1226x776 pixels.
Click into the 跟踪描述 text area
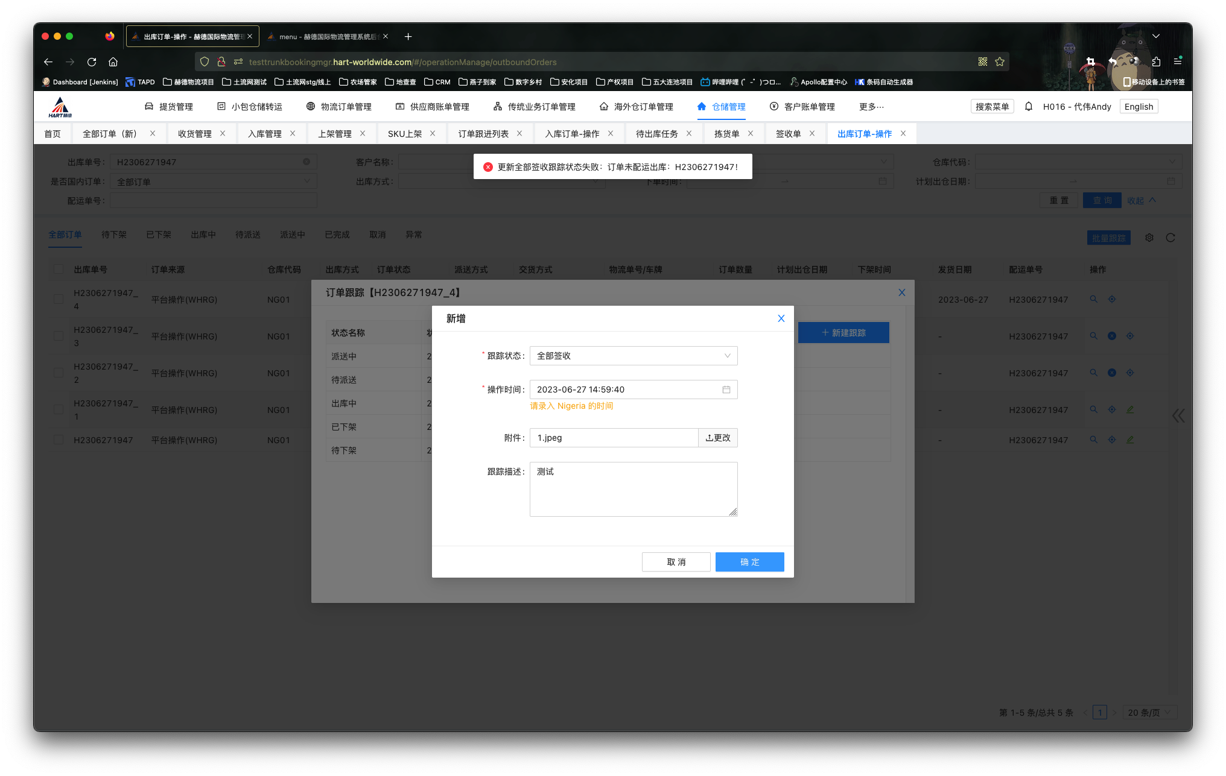point(633,489)
